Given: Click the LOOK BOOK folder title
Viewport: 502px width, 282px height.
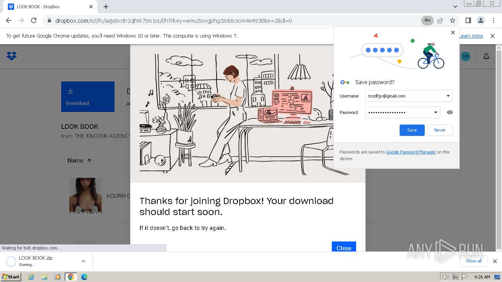Looking at the screenshot, I should point(80,127).
